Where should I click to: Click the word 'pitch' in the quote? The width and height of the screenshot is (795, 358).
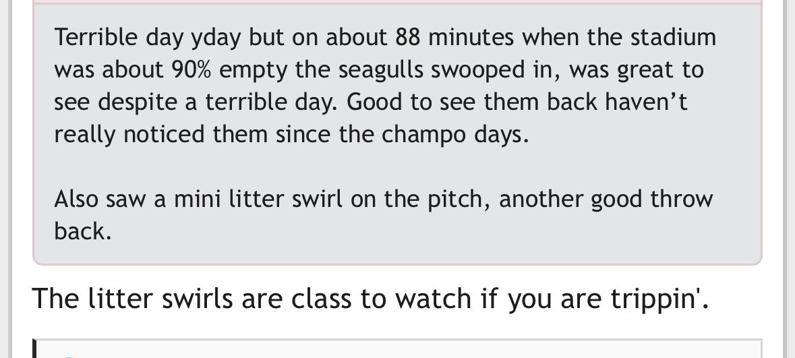point(457,200)
